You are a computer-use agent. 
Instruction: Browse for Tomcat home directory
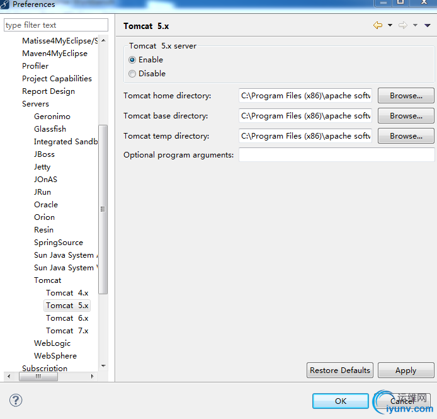(406, 96)
